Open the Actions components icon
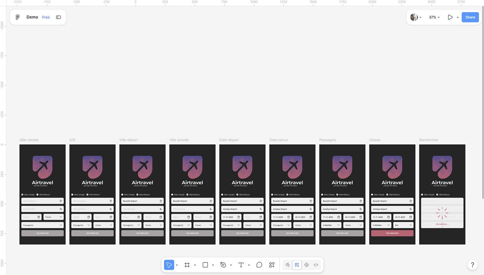The height and width of the screenshot is (275, 484). pyautogui.click(x=272, y=265)
